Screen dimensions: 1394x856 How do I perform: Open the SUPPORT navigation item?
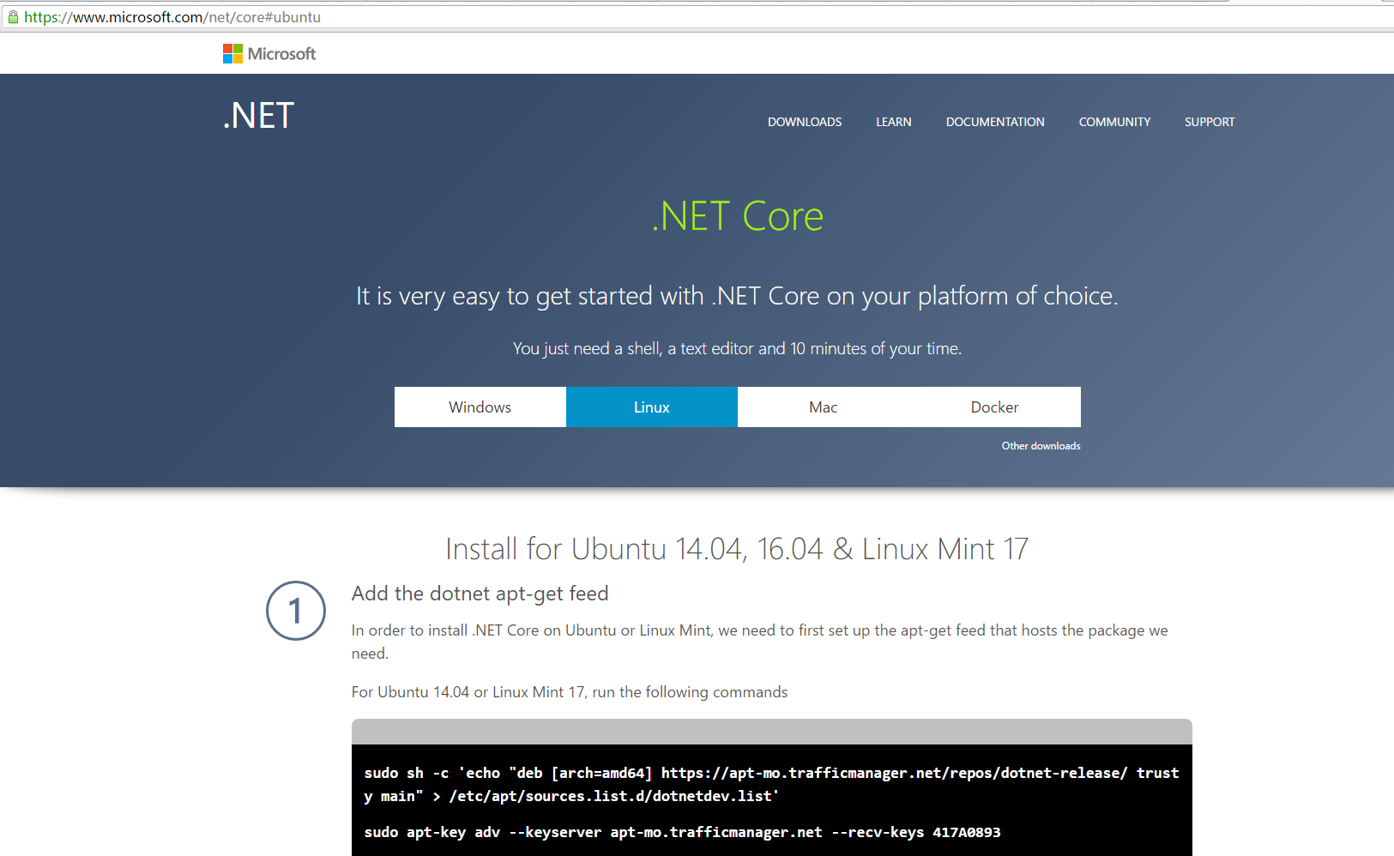pyautogui.click(x=1210, y=122)
